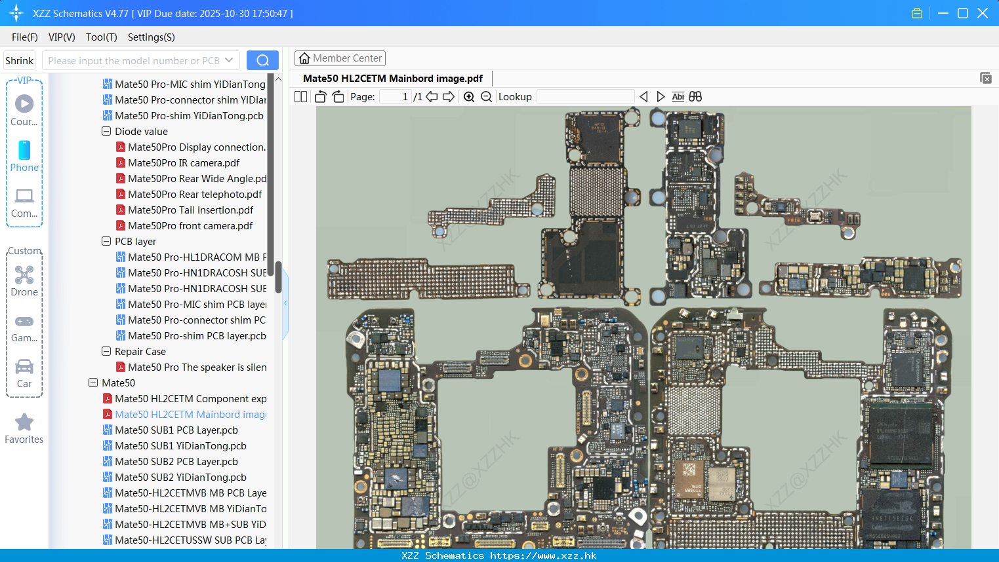Viewport: 999px width, 562px height.
Task: Open the Mate50Pro IR camera.pdf file
Action: pyautogui.click(x=184, y=162)
